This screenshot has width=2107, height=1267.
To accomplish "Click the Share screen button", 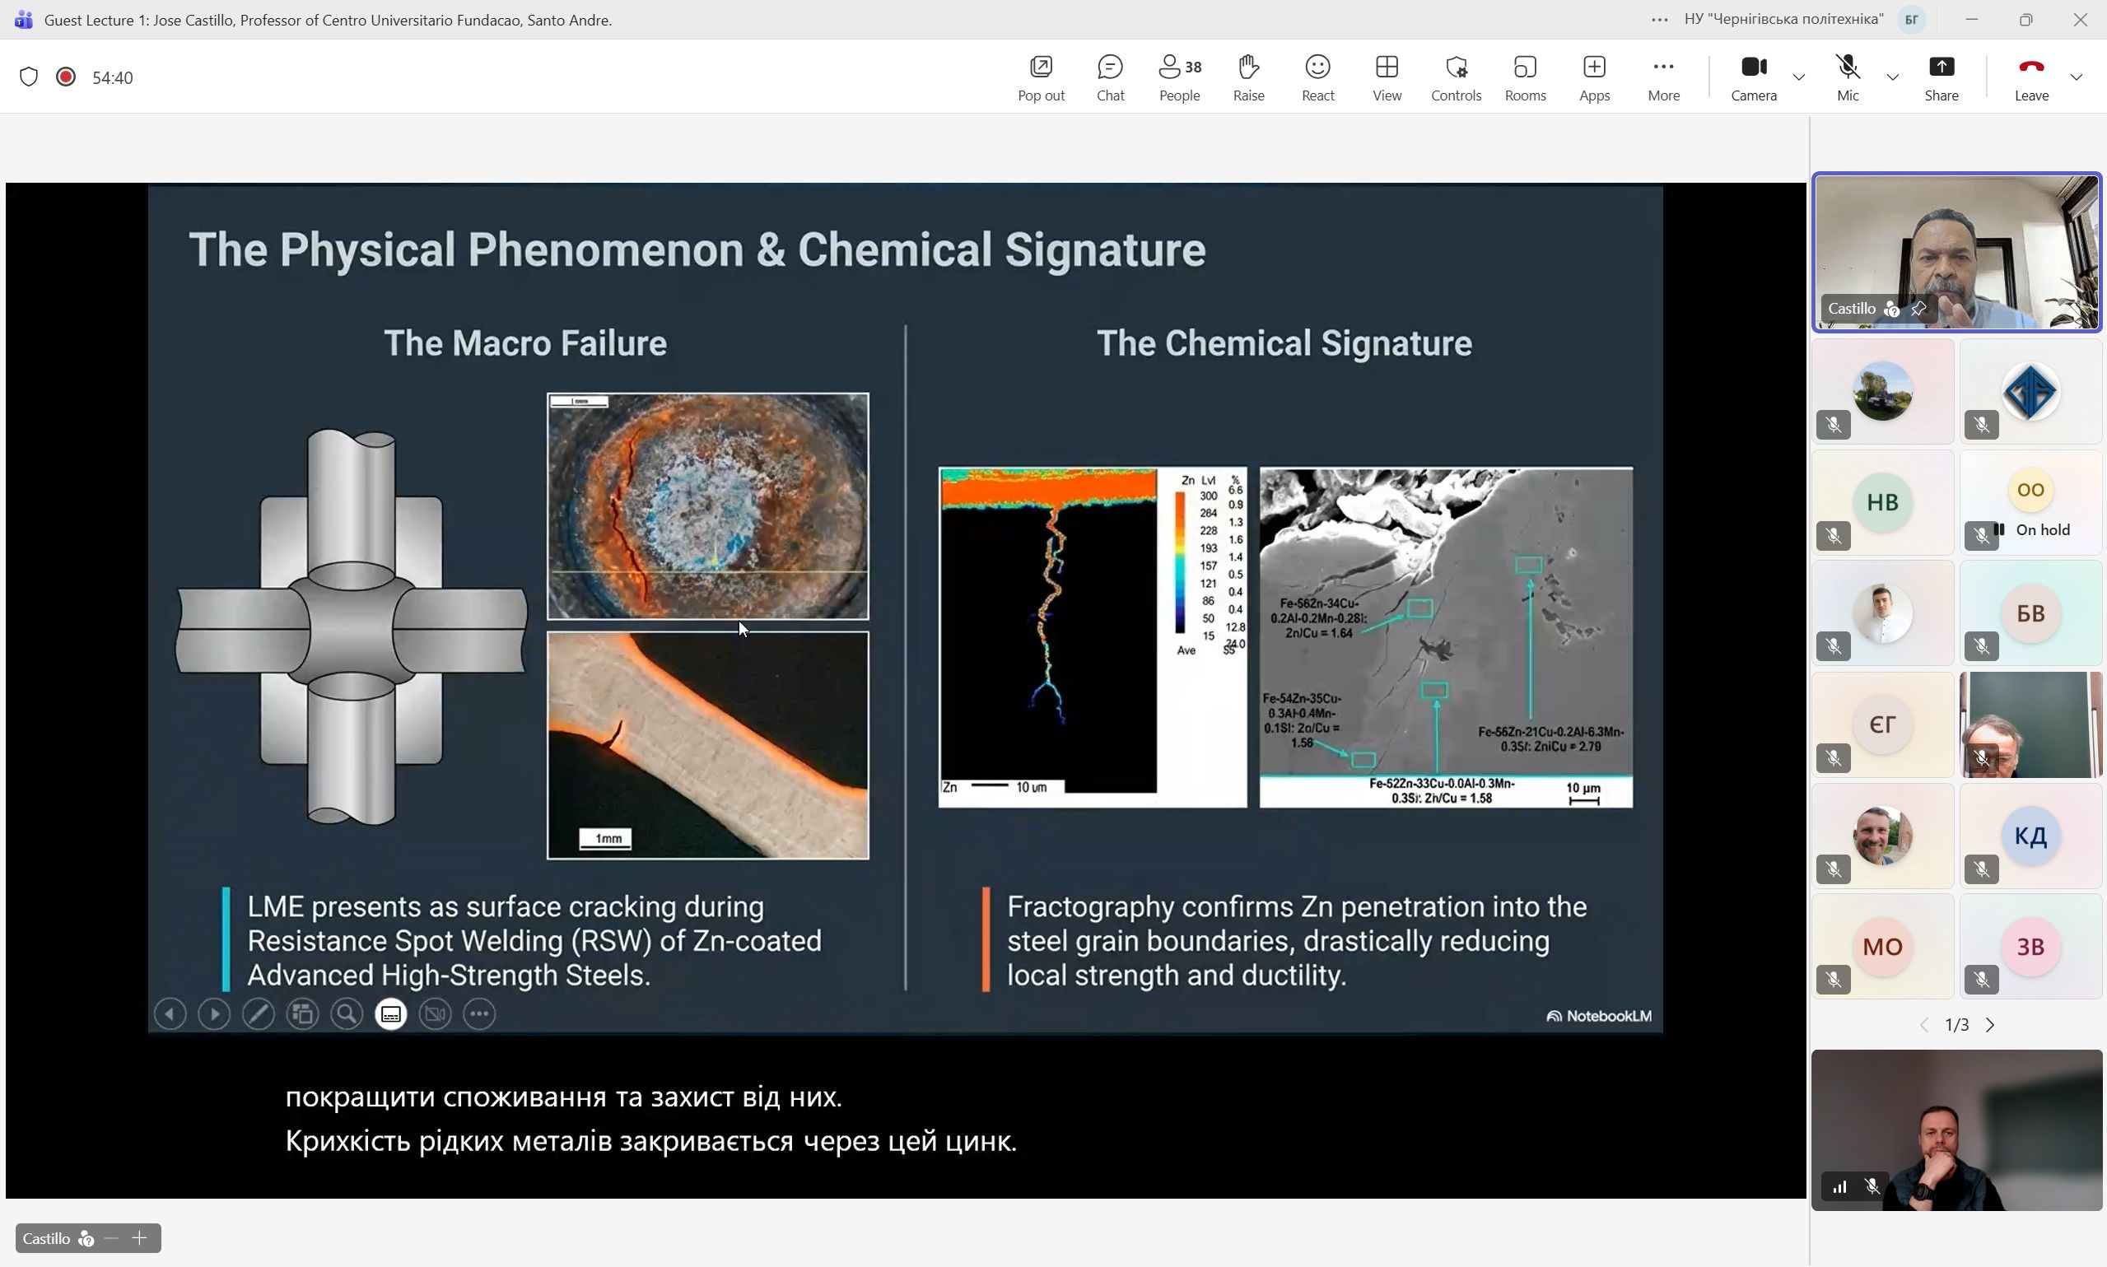I will 1941,77.
